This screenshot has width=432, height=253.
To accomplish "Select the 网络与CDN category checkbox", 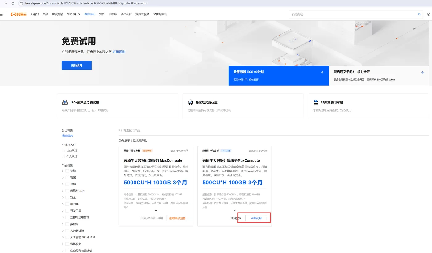I will (x=67, y=191).
